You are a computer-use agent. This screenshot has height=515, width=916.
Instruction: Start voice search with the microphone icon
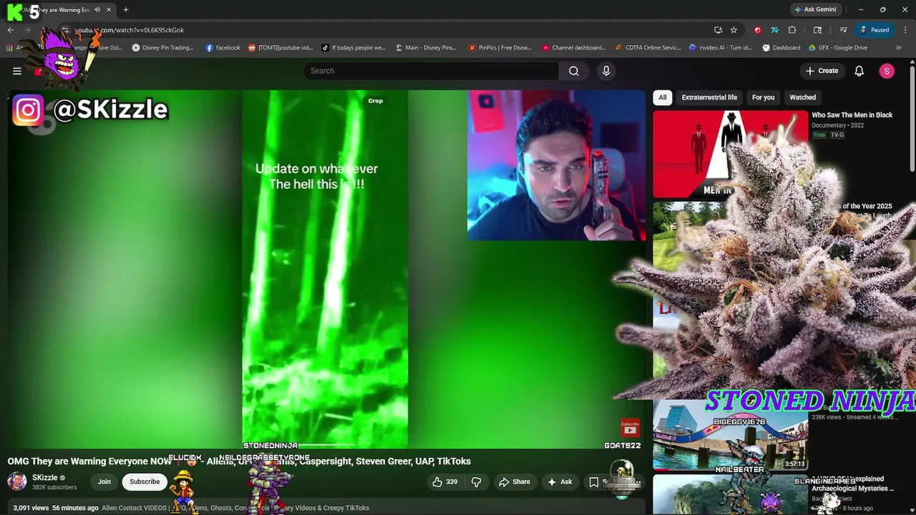click(x=606, y=71)
